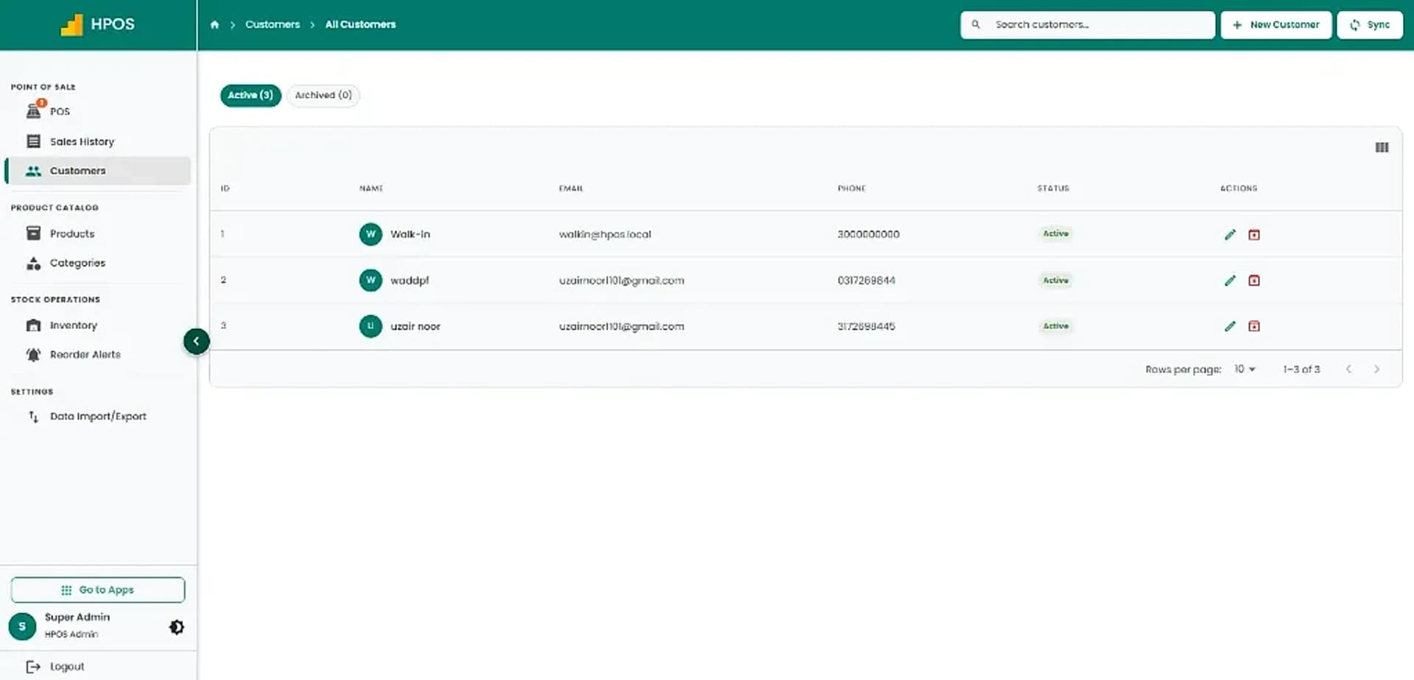Click phone number 0317269844
Viewport: 1414px width, 680px height.
pos(866,280)
